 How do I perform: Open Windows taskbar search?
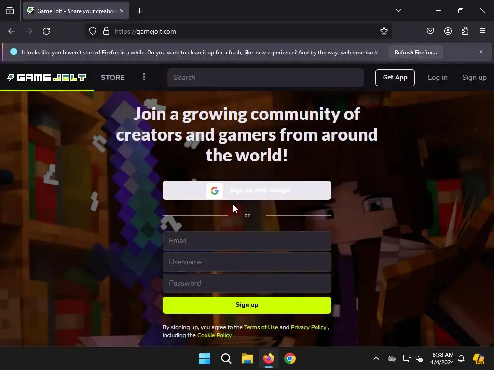pos(226,358)
